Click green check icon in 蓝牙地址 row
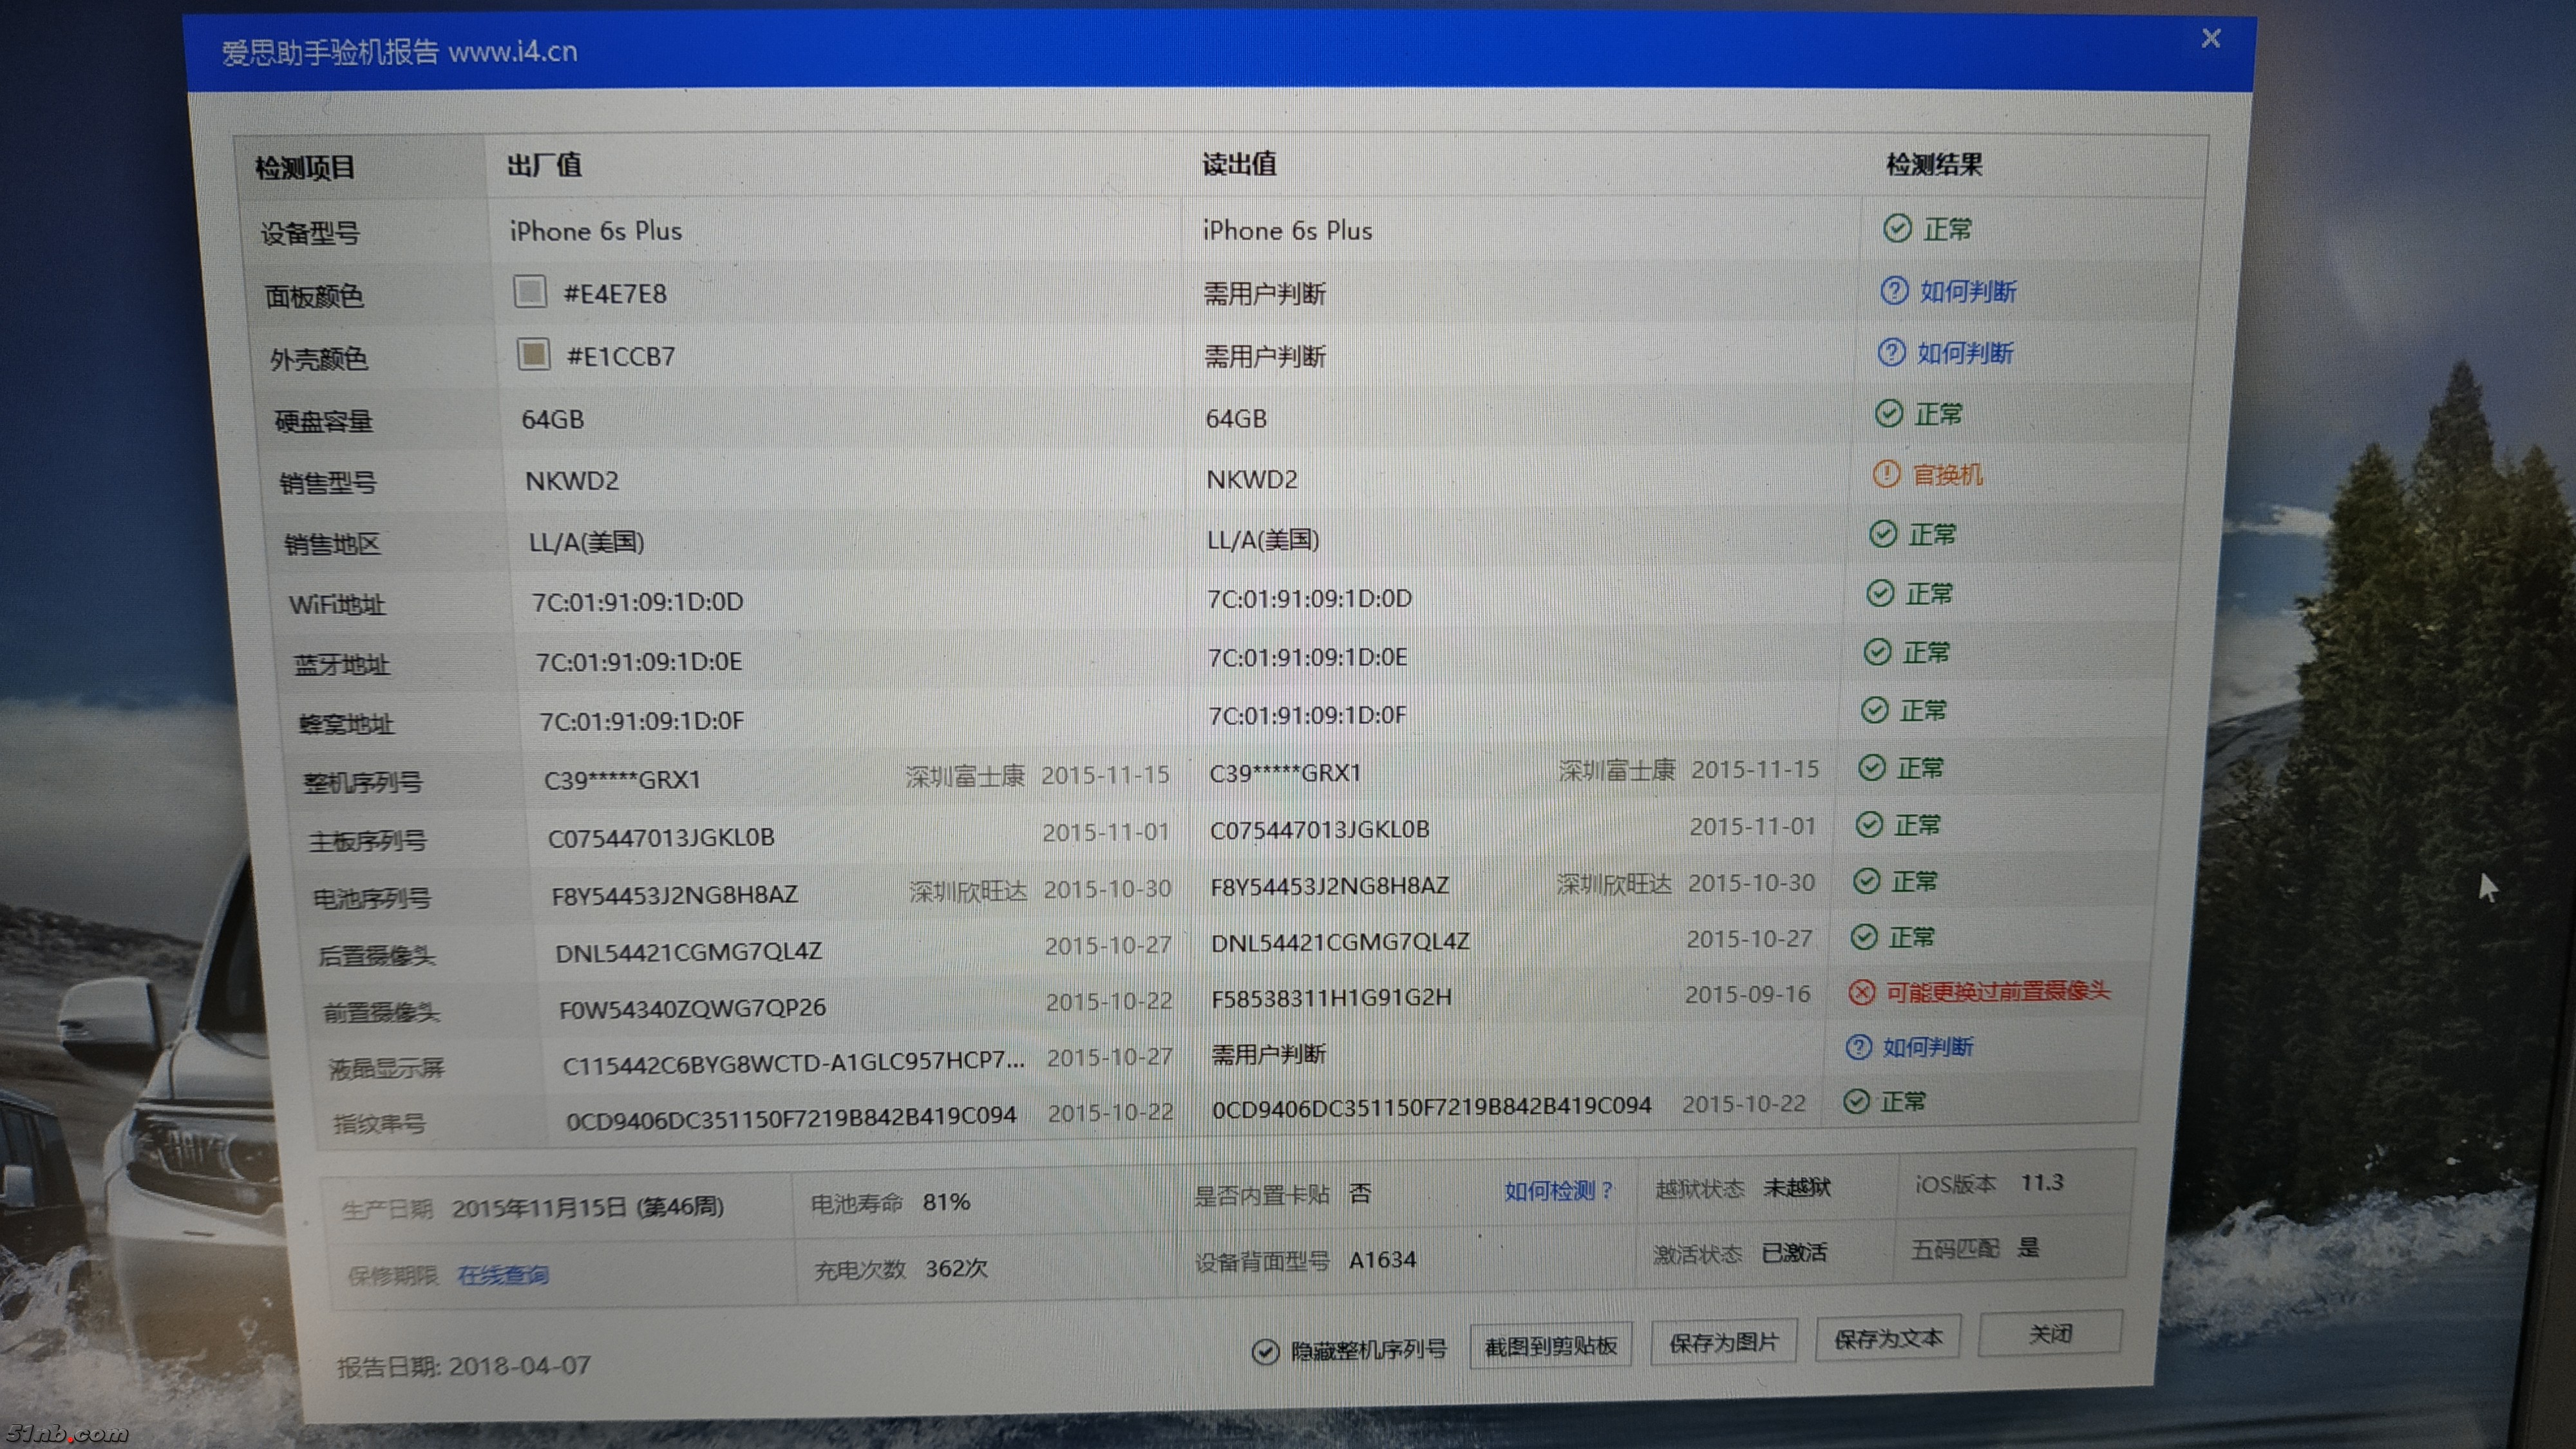The image size is (2576, 1449). (1877, 652)
